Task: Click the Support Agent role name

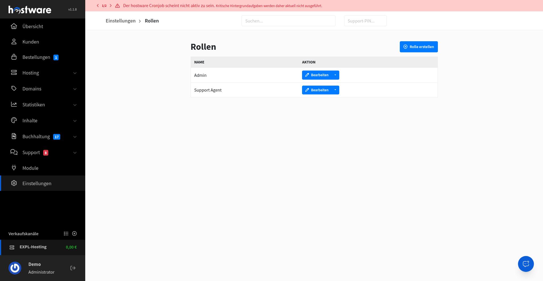Action: click(x=208, y=90)
